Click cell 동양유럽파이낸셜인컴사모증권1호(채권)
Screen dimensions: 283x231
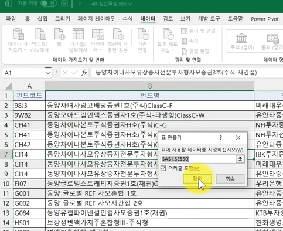(x=150, y=213)
